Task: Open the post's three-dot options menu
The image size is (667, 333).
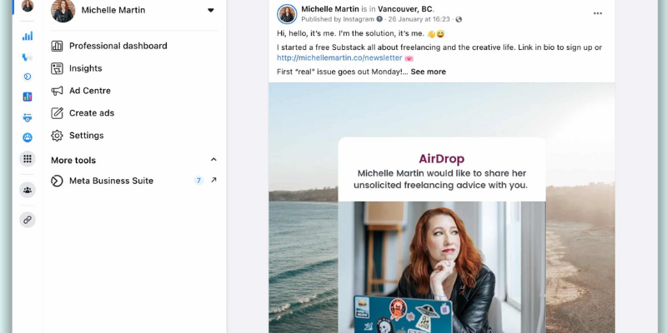Action: coord(598,13)
